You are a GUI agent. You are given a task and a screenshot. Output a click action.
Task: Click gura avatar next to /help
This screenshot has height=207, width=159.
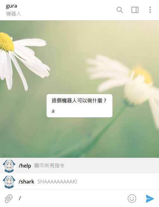point(9,166)
